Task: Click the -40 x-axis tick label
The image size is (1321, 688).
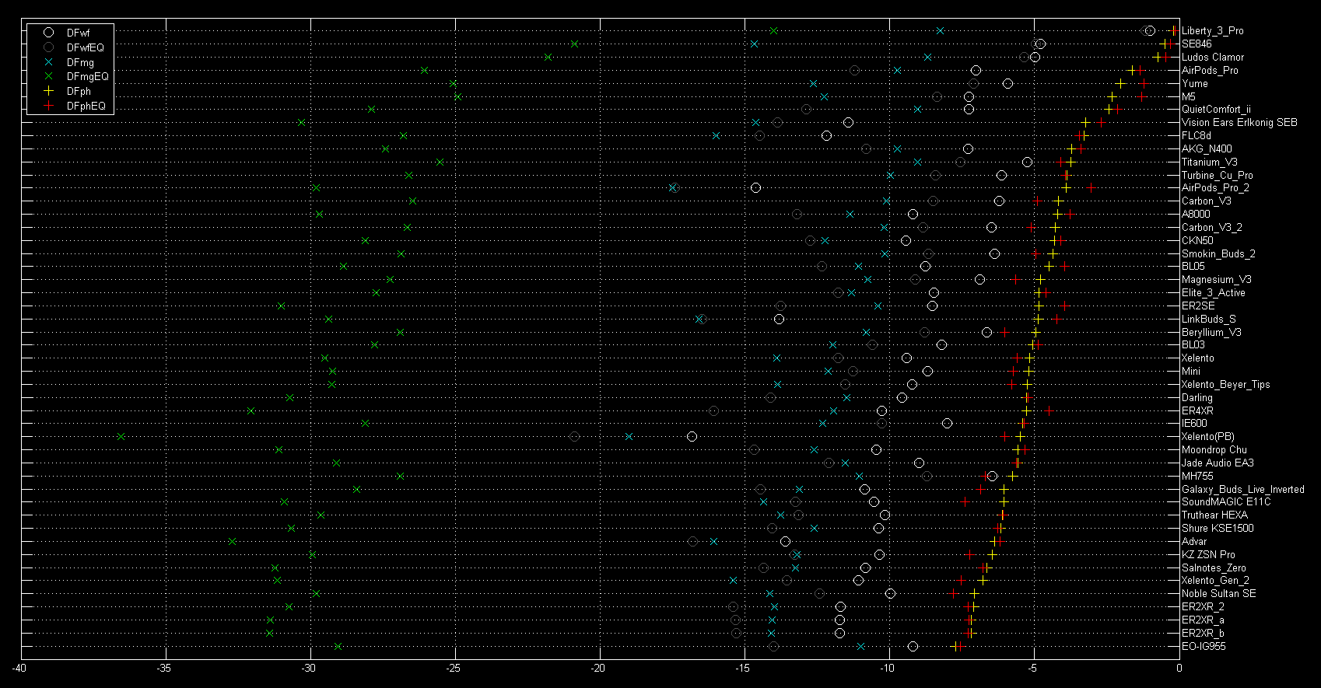Action: point(20,669)
